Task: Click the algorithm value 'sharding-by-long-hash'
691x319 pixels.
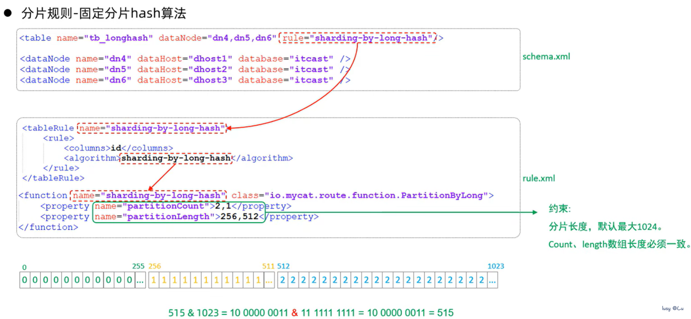Action: 176,158
